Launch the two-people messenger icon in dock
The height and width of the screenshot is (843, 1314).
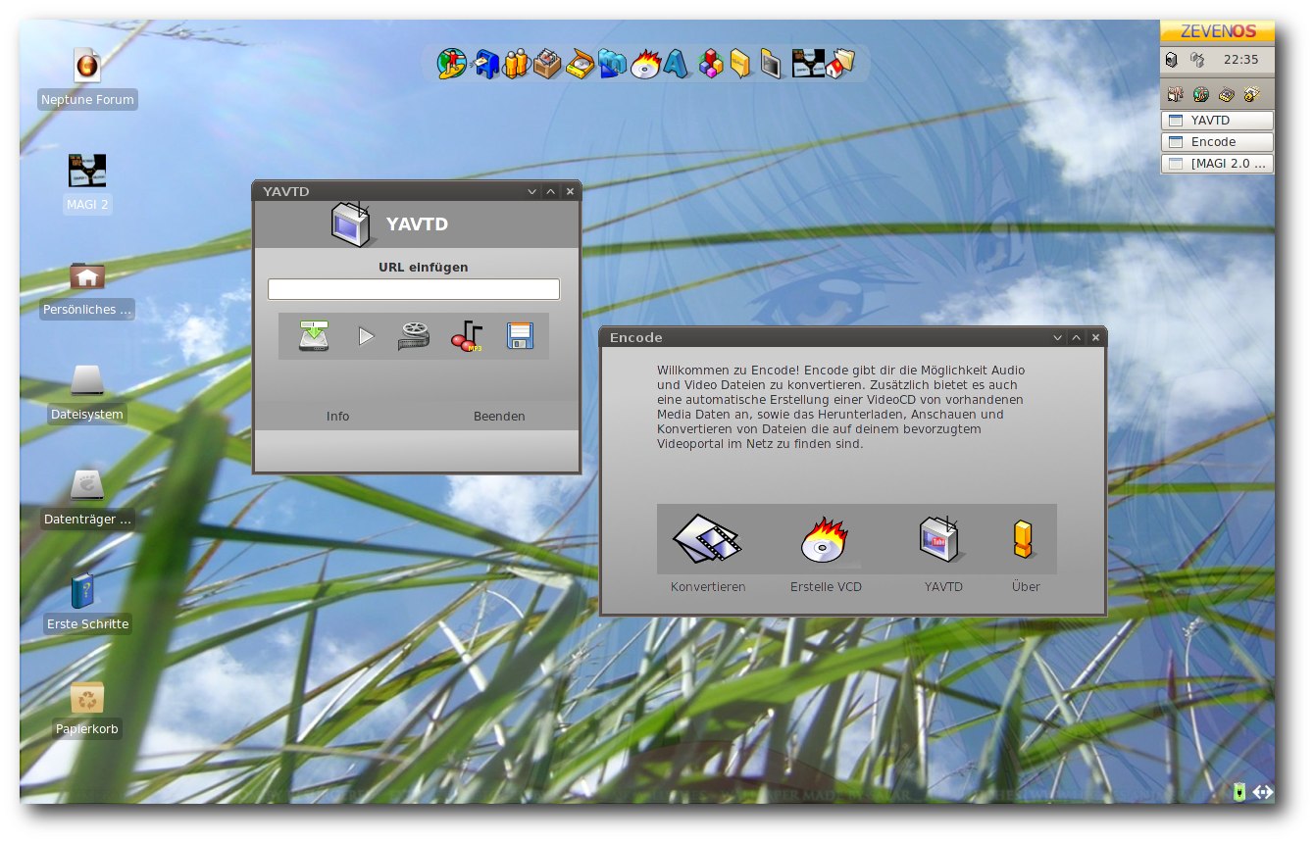[516, 64]
